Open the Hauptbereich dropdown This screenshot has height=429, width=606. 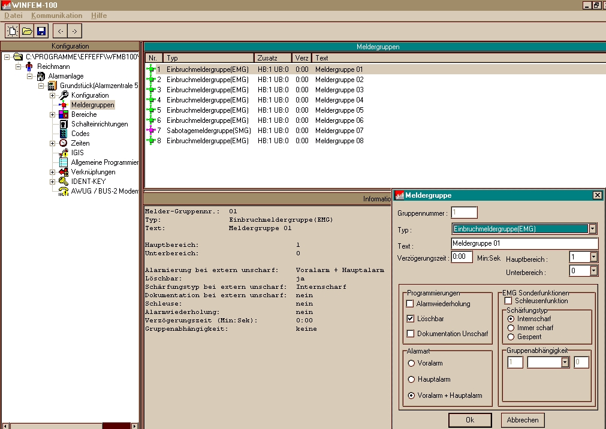pyautogui.click(x=593, y=257)
